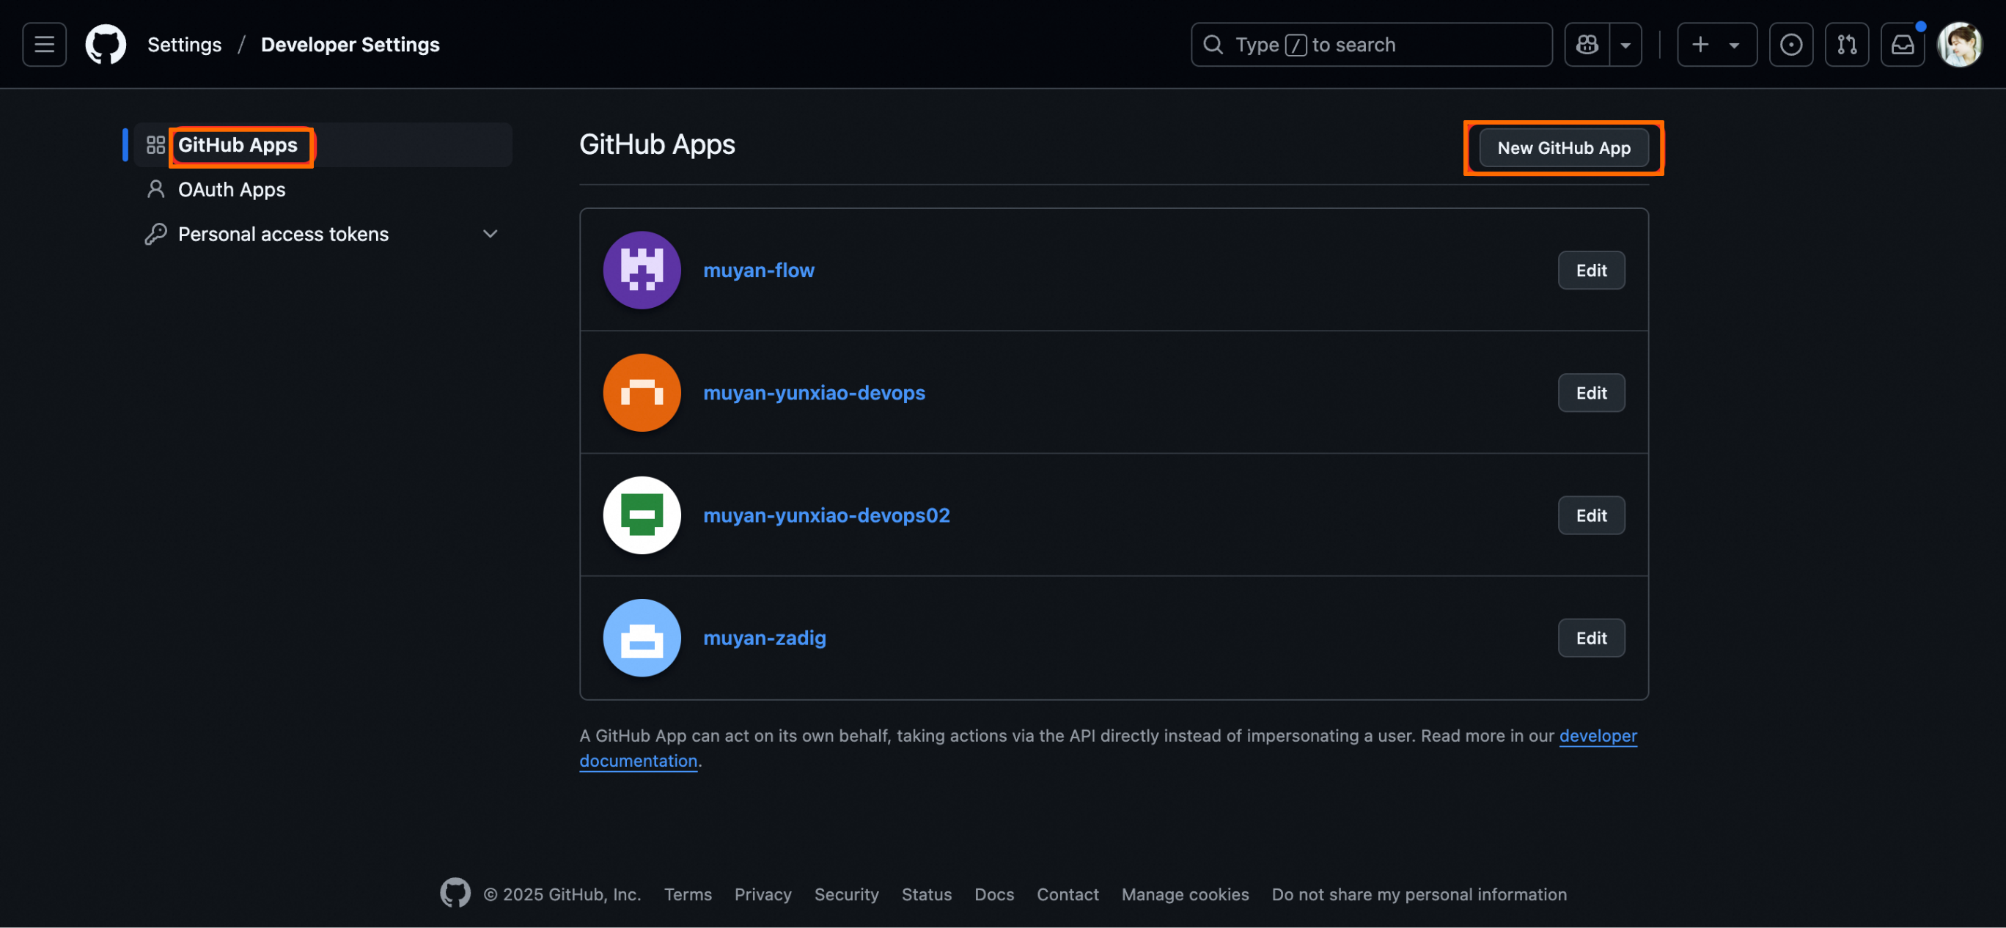Open the developer documentation link
The image size is (2006, 928).
(x=1597, y=736)
